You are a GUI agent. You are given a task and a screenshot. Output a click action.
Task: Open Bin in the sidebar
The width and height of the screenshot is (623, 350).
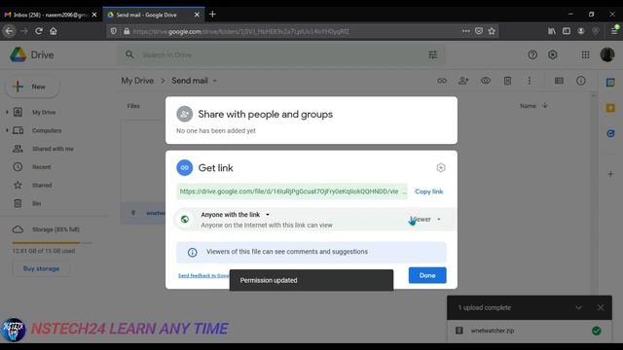tap(37, 203)
